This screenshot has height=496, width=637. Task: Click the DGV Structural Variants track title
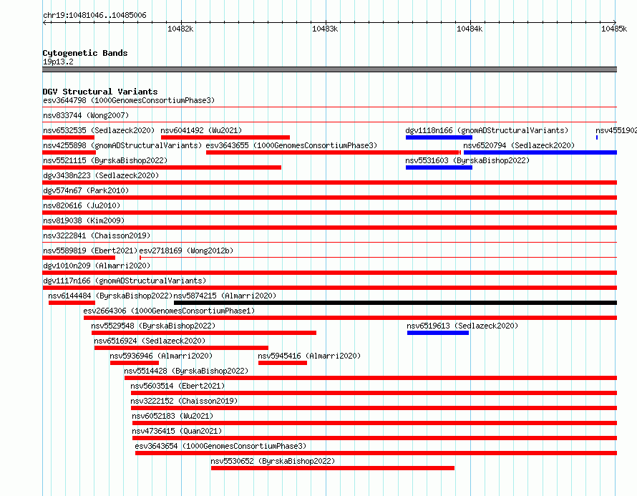(100, 92)
